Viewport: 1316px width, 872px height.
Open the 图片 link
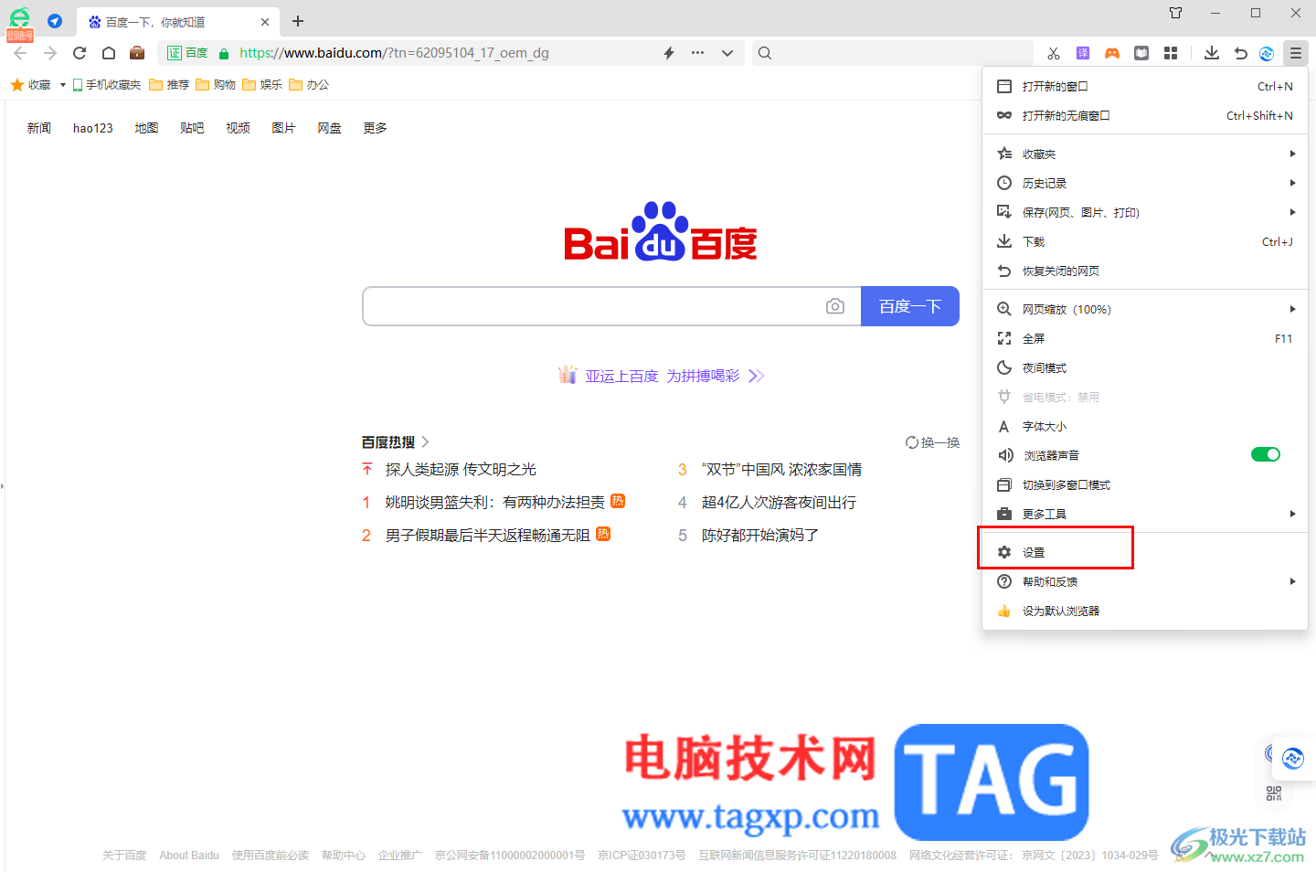283,128
